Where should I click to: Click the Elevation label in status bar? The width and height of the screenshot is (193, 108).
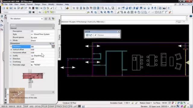click(144, 106)
